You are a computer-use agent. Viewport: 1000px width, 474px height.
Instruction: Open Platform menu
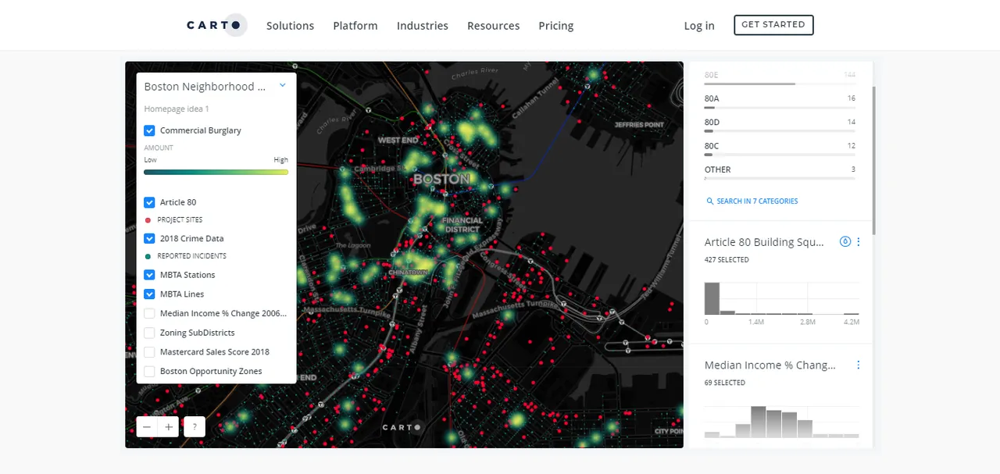point(355,26)
